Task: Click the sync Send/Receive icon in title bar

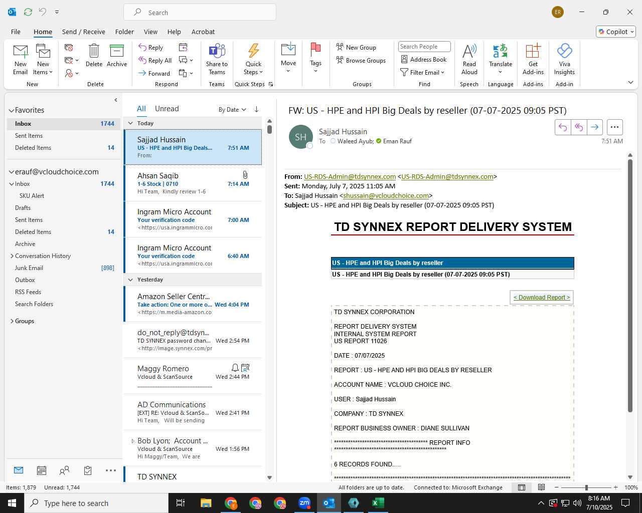Action: [28, 12]
